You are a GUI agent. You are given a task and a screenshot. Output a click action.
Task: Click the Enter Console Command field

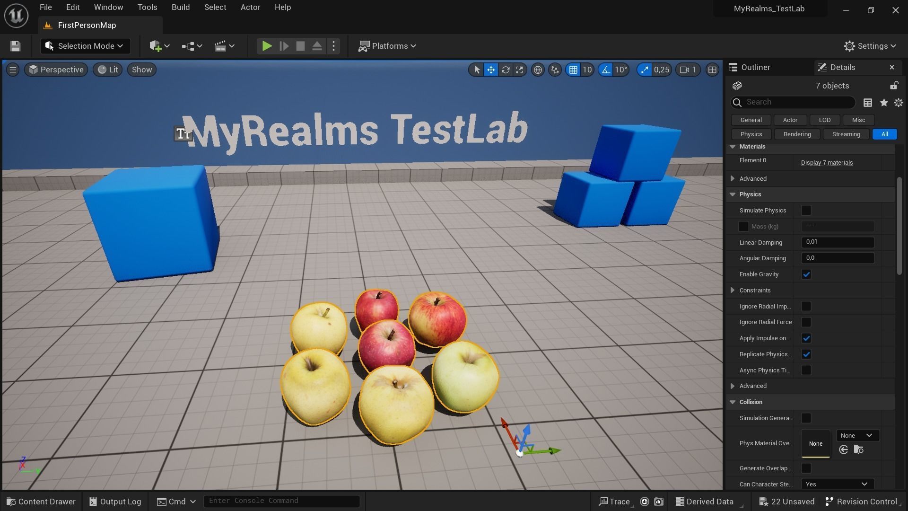(282, 501)
